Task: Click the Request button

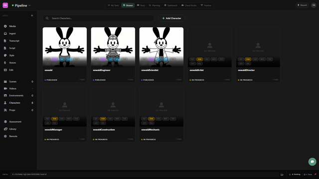Action: pyautogui.click(x=302, y=5)
